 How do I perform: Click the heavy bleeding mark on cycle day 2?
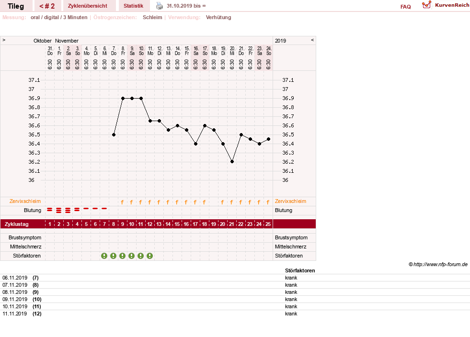(59, 210)
